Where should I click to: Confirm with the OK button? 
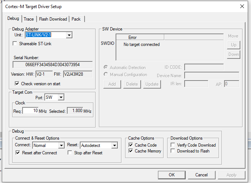pyautogui.click(x=172, y=175)
